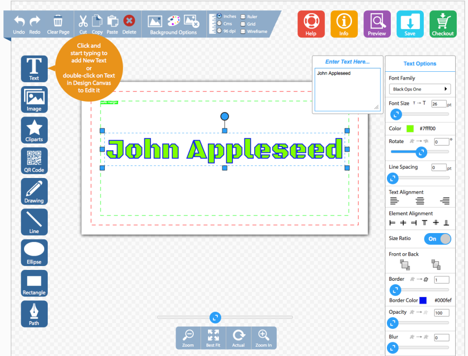Select the Ellipse shape tool
Viewport: 468px width, 356px height.
(34, 253)
